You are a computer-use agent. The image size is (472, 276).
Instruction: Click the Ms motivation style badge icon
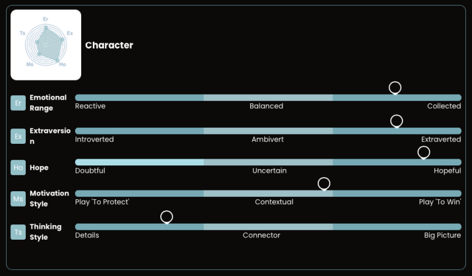coord(18,199)
